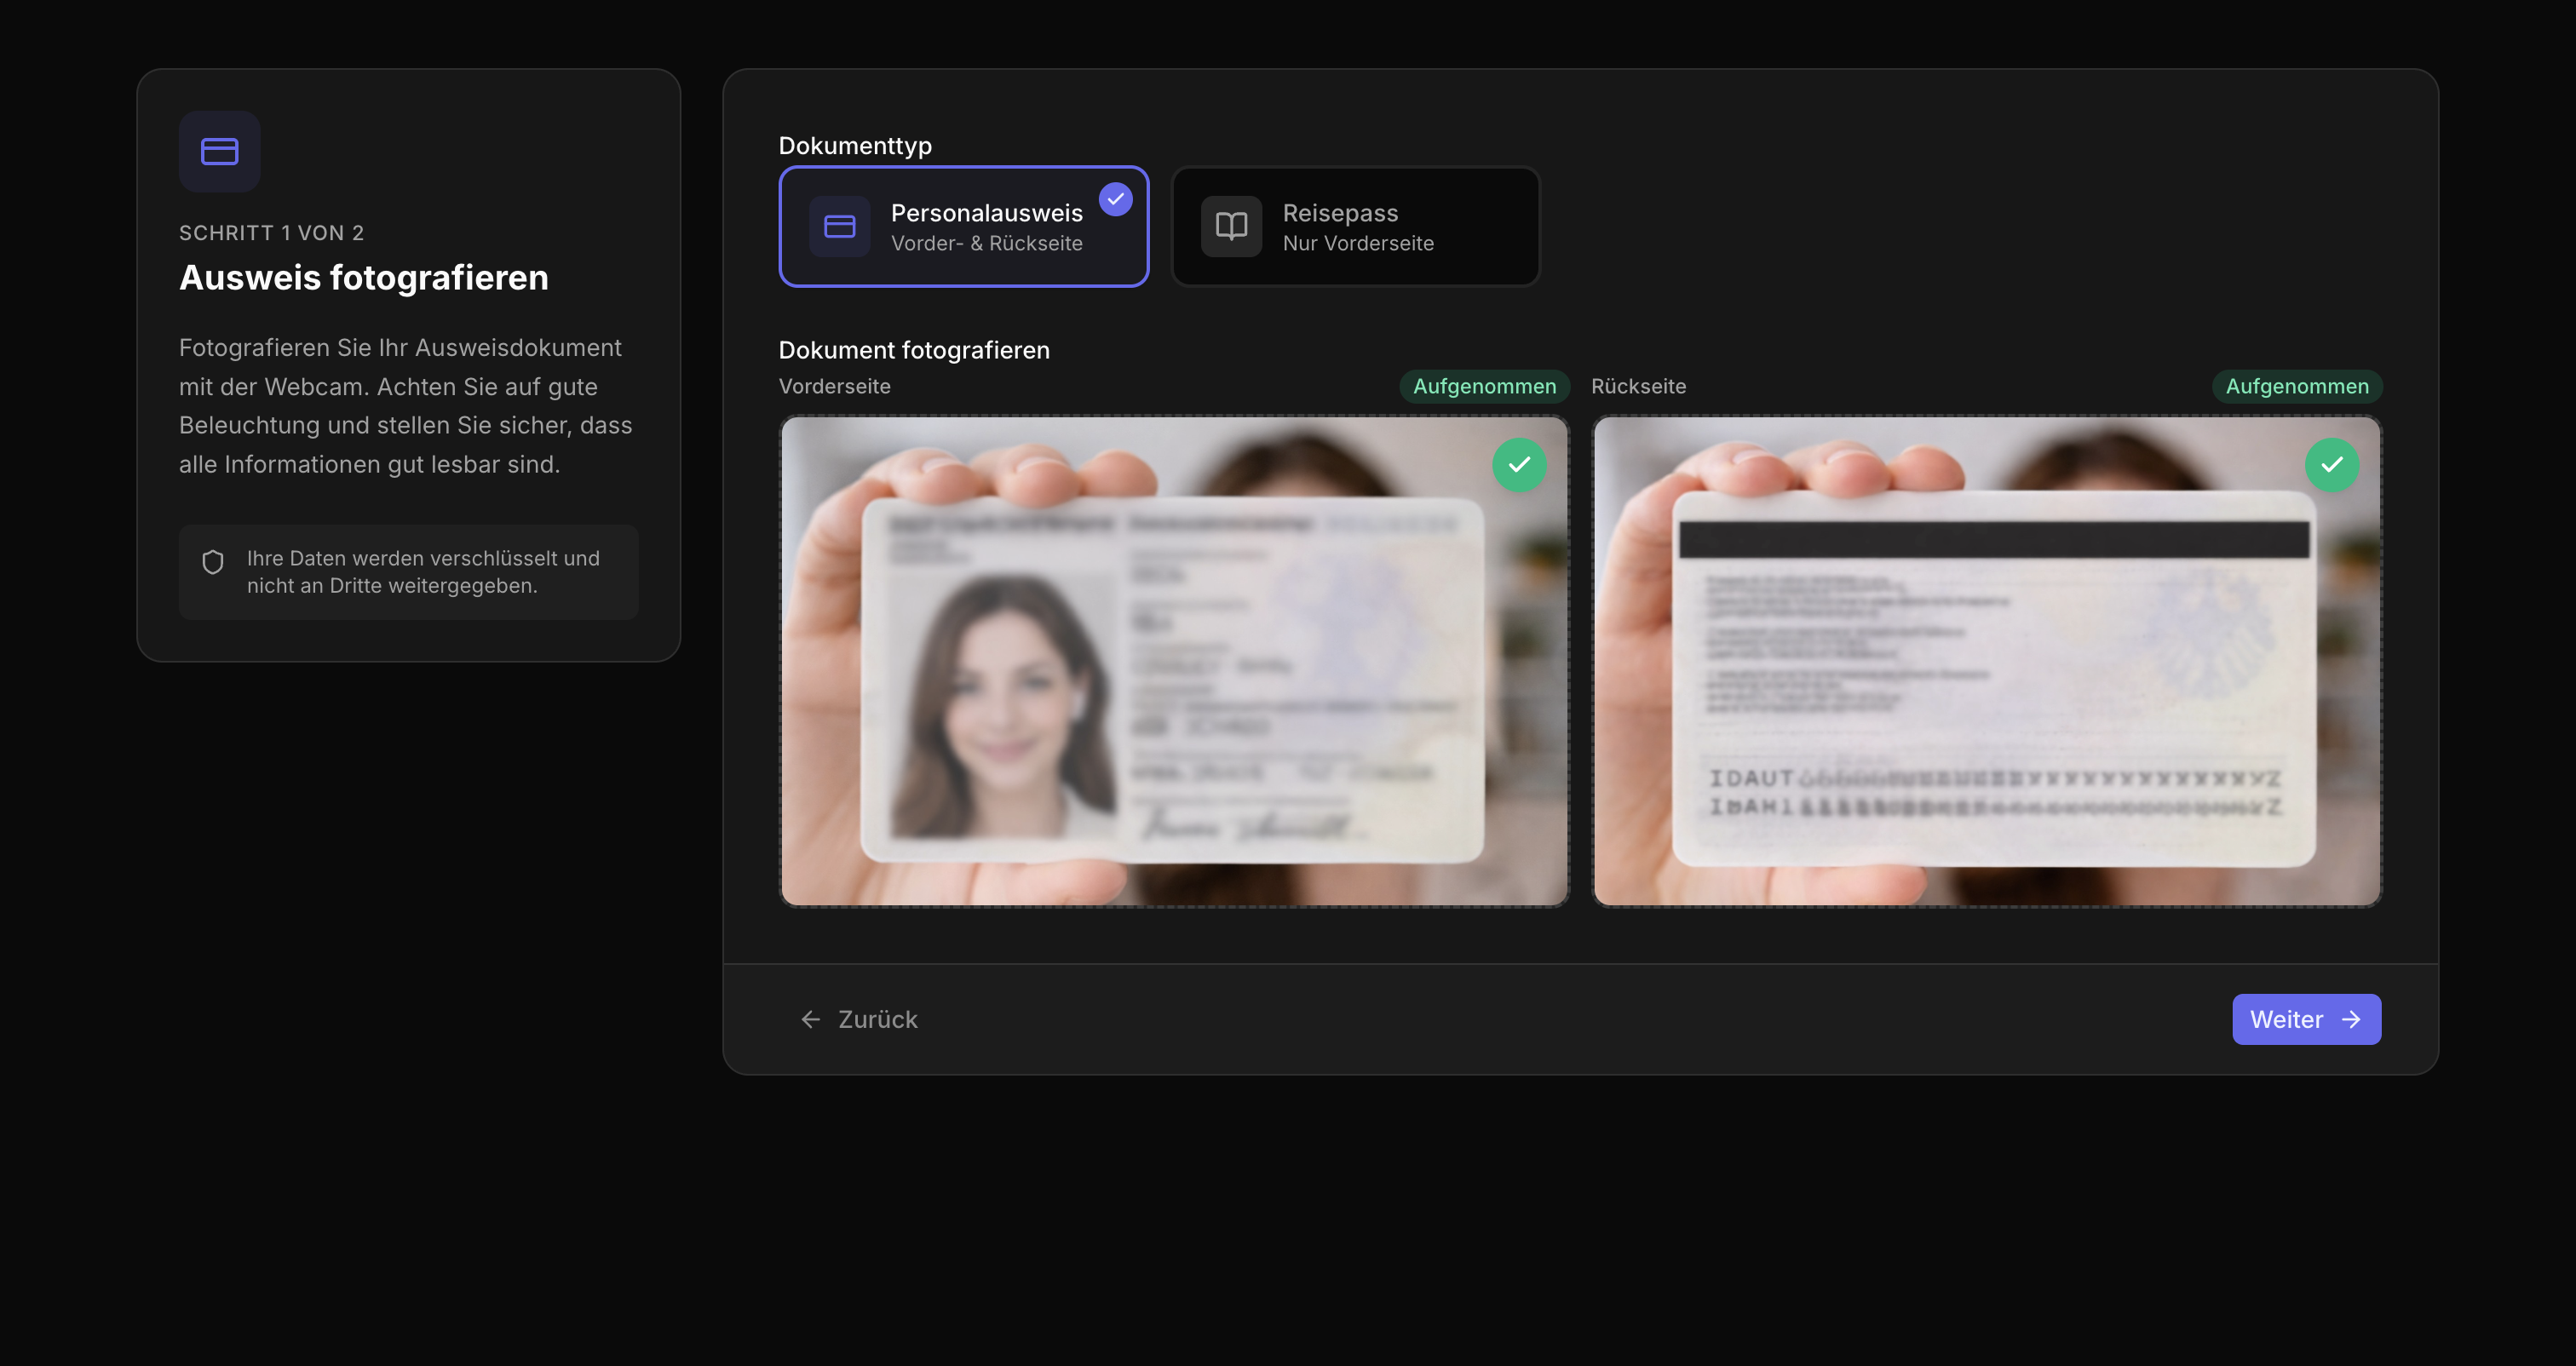Select Personalausweis document type
The width and height of the screenshot is (2576, 1366).
(985, 228)
